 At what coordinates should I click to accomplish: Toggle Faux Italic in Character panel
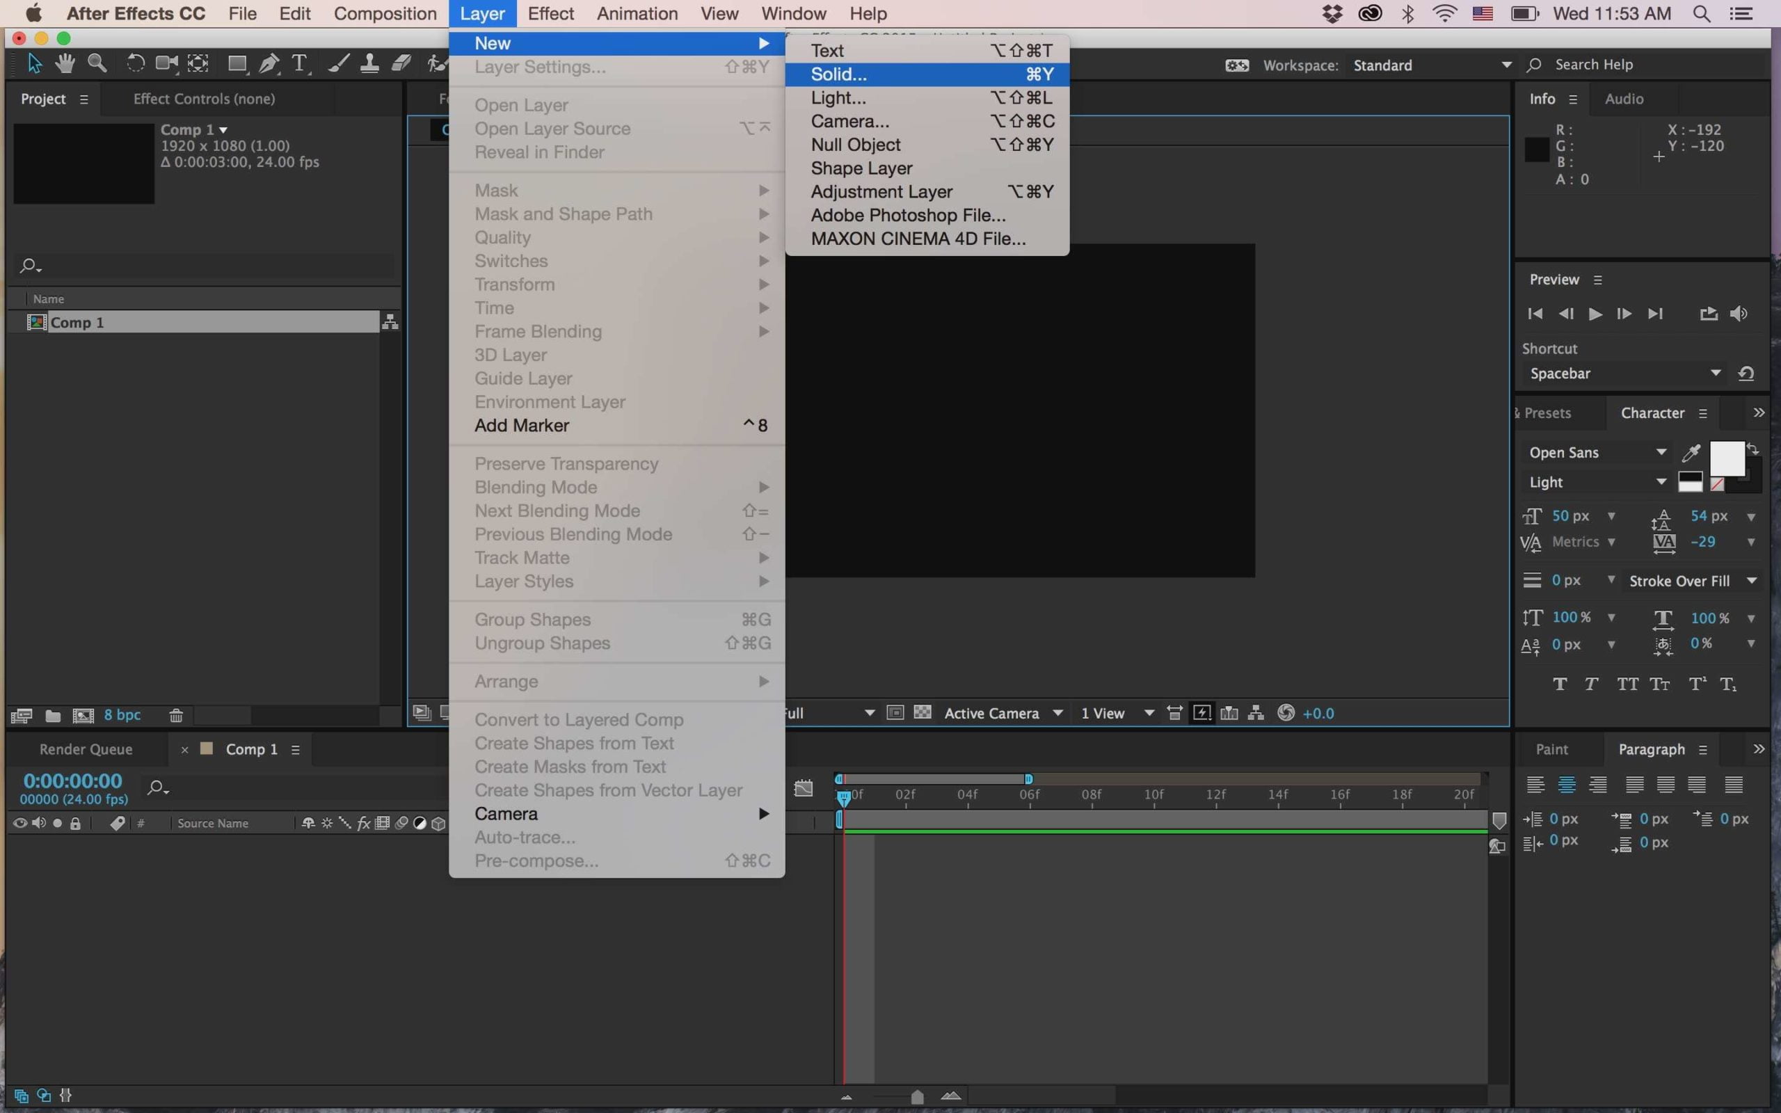coord(1591,684)
